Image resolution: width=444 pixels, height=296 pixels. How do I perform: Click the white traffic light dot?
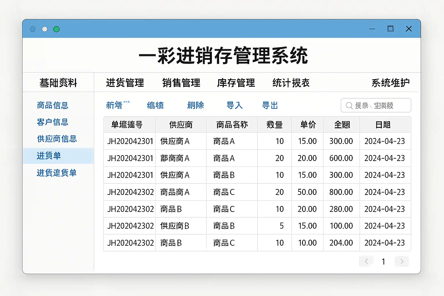tap(45, 29)
